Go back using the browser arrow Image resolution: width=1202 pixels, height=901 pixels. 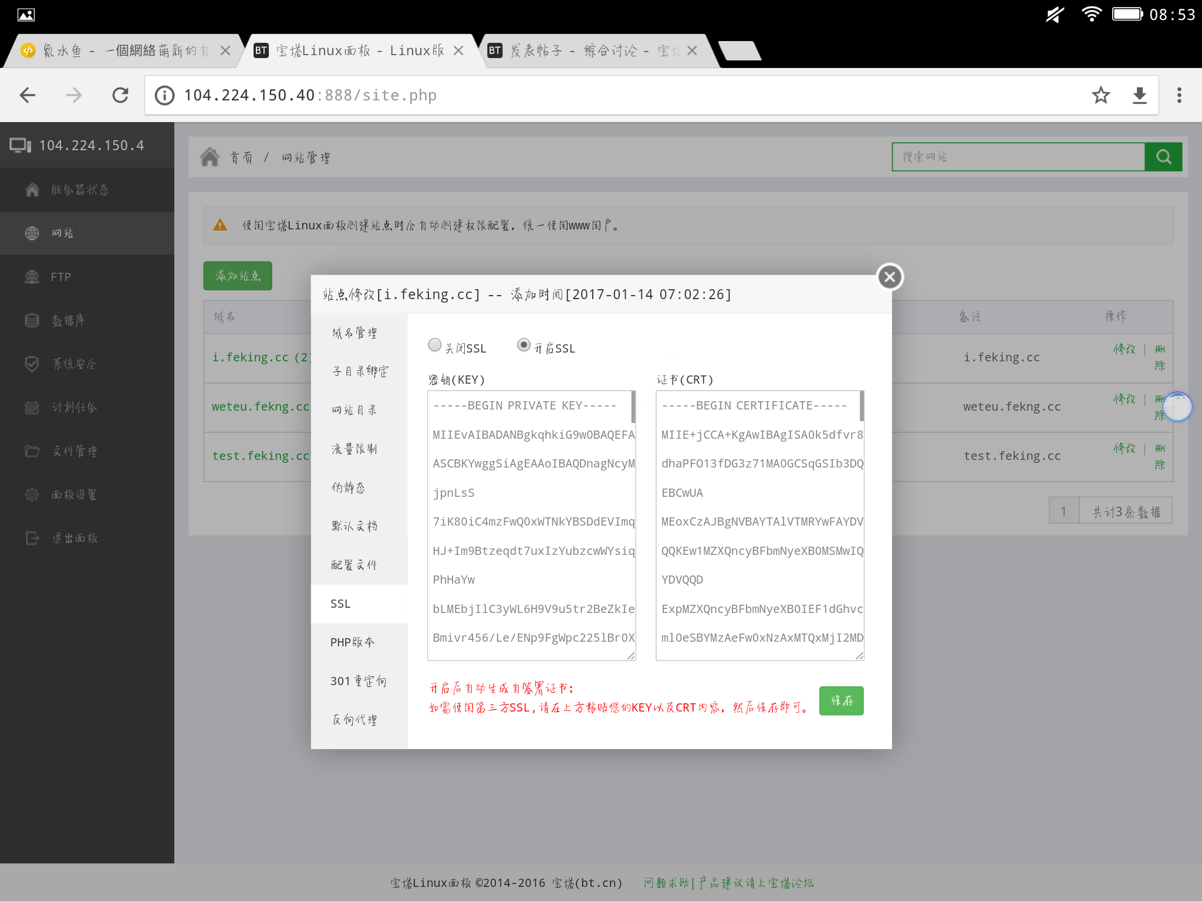tap(28, 95)
